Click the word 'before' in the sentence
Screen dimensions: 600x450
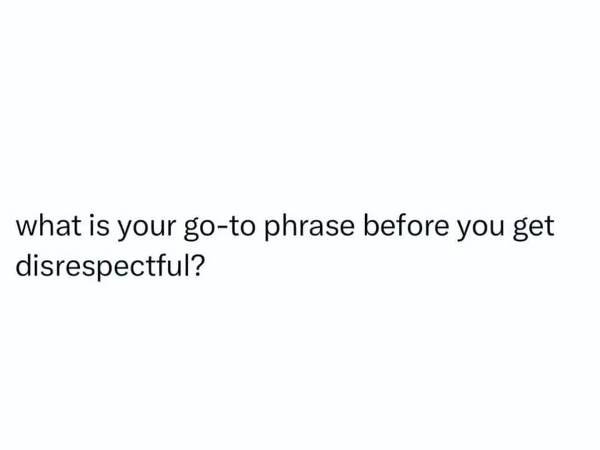[406, 226]
